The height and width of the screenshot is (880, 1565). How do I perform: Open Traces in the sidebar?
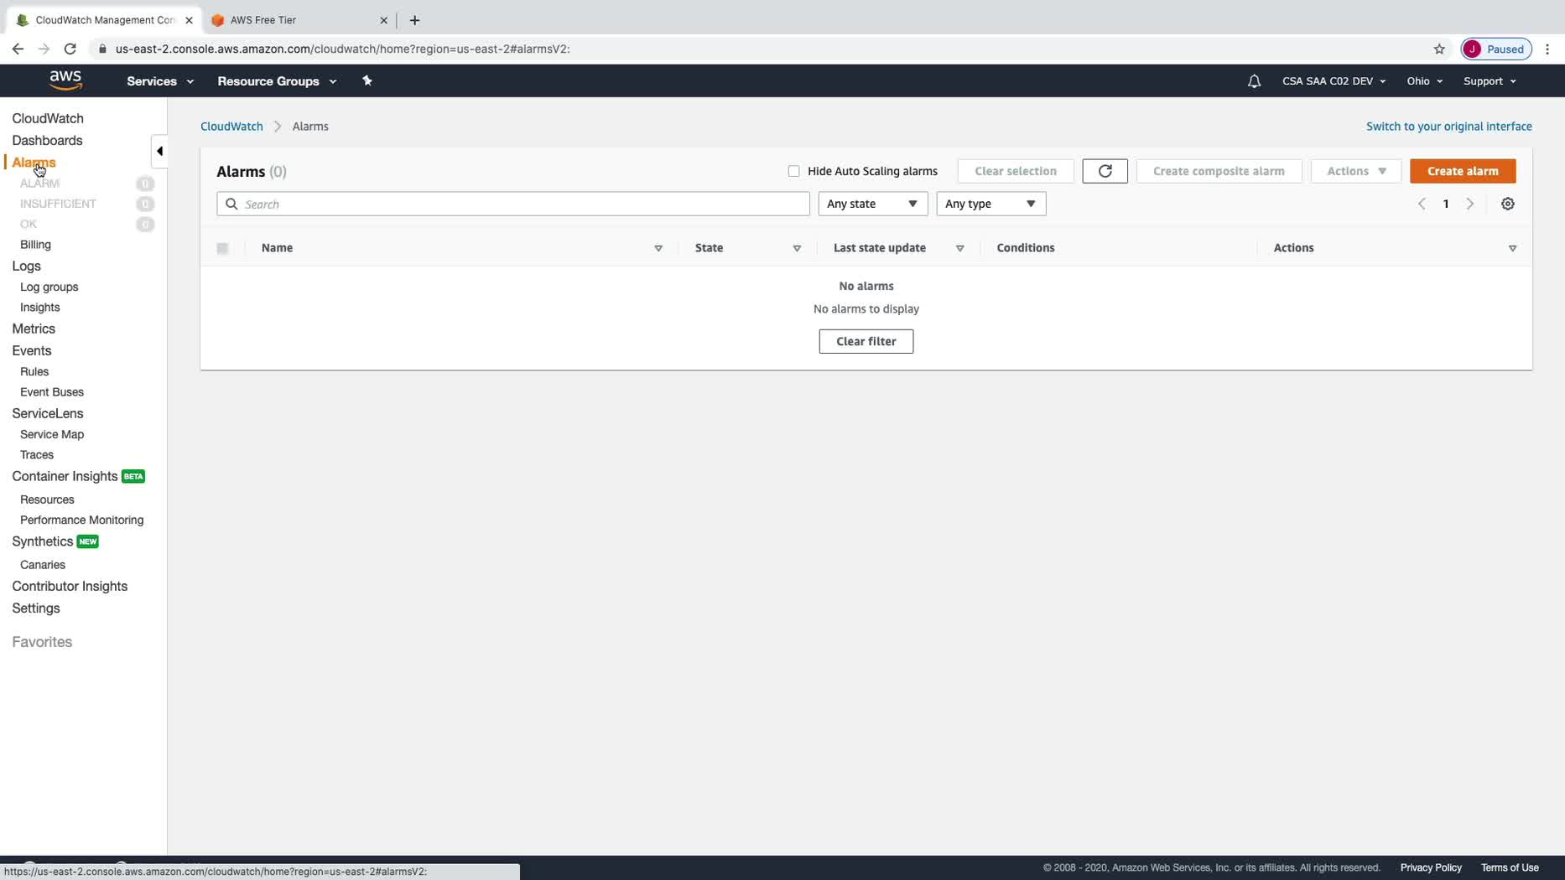pos(37,455)
